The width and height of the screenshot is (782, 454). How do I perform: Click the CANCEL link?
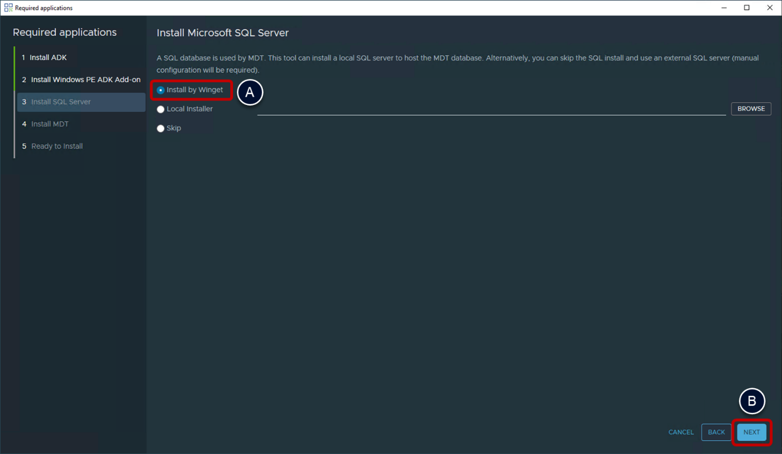pos(681,432)
